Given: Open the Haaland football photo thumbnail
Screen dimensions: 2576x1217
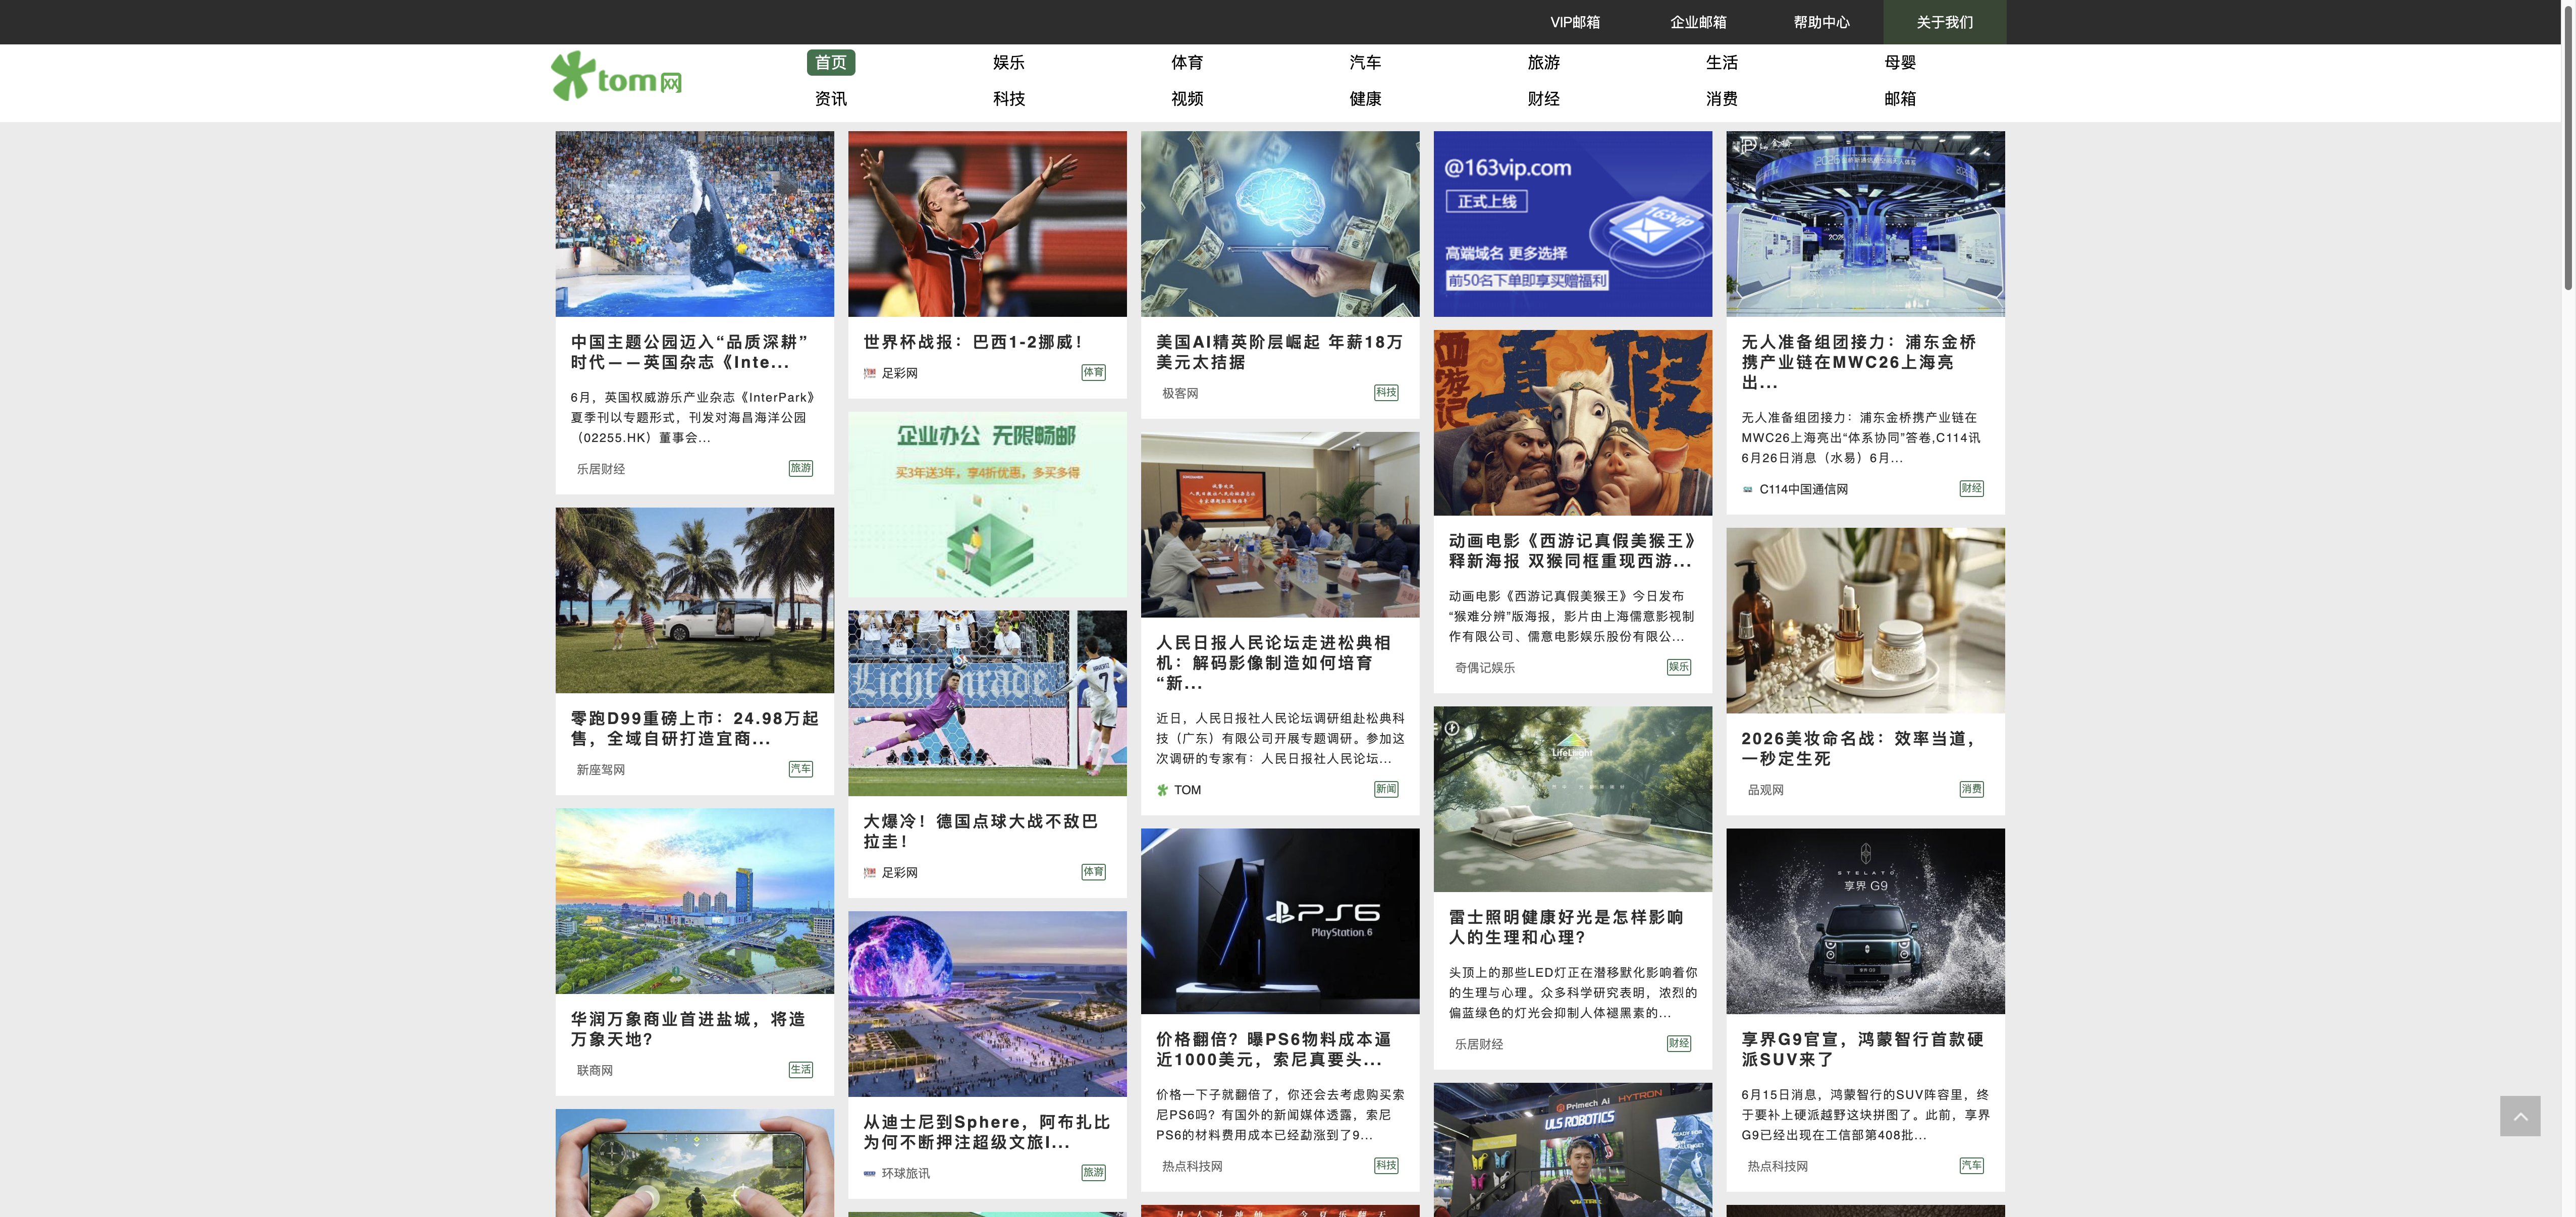Looking at the screenshot, I should 987,224.
